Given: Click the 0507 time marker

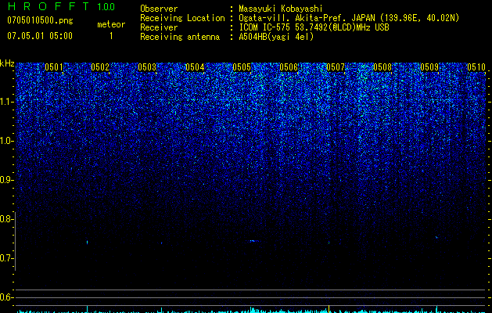Looking at the screenshot, I should pyautogui.click(x=336, y=67).
